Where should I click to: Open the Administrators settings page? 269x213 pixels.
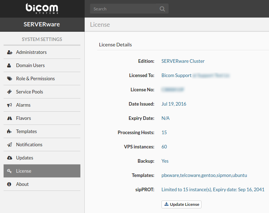click(x=31, y=52)
